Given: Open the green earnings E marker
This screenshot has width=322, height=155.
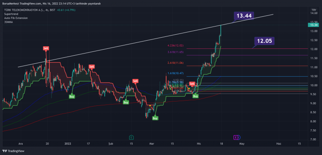Looking at the screenshot, I should click(x=131, y=137).
